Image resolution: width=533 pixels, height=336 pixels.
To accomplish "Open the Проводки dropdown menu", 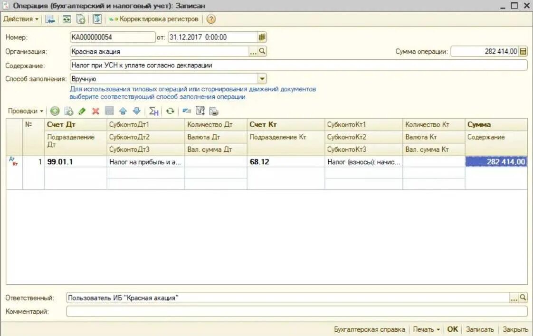I will pos(25,111).
